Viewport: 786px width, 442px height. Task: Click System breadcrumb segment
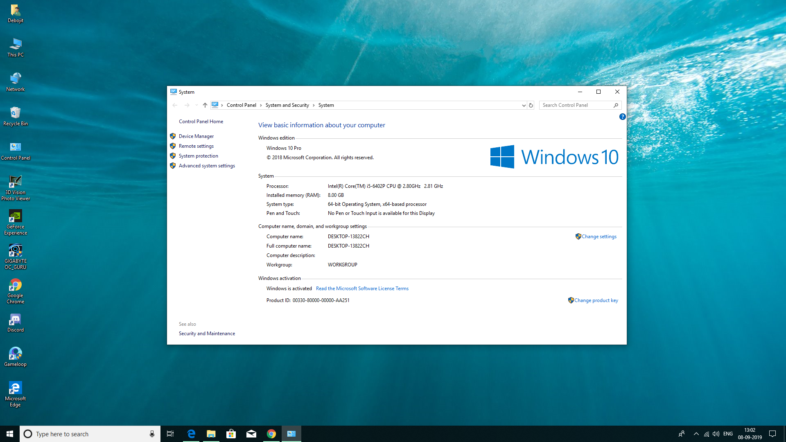pyautogui.click(x=326, y=105)
